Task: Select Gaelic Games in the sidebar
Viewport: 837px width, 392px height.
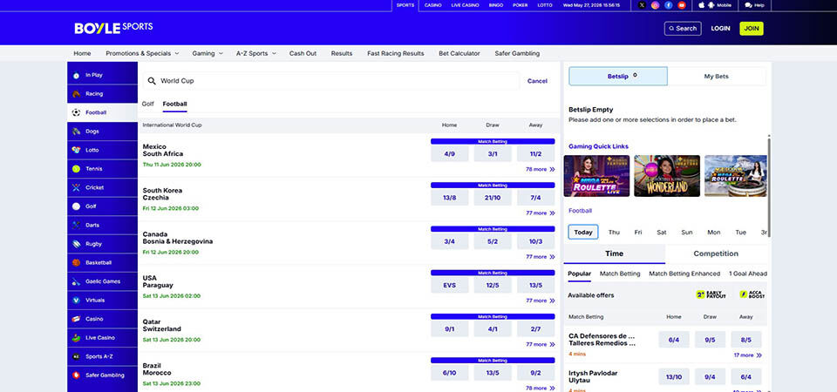Action: tap(103, 281)
